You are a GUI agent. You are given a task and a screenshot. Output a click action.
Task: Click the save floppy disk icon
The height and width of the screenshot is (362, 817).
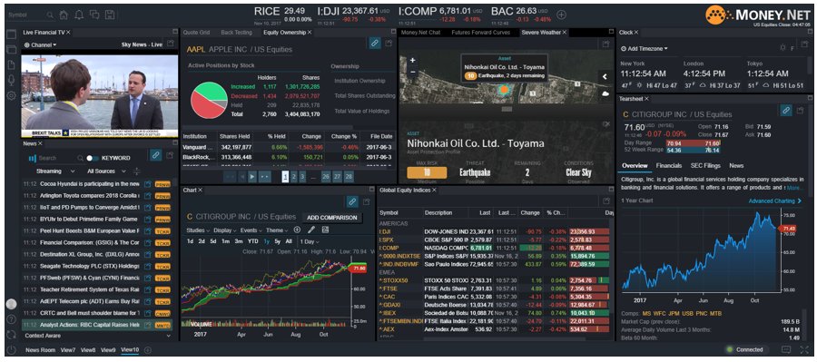click(110, 15)
